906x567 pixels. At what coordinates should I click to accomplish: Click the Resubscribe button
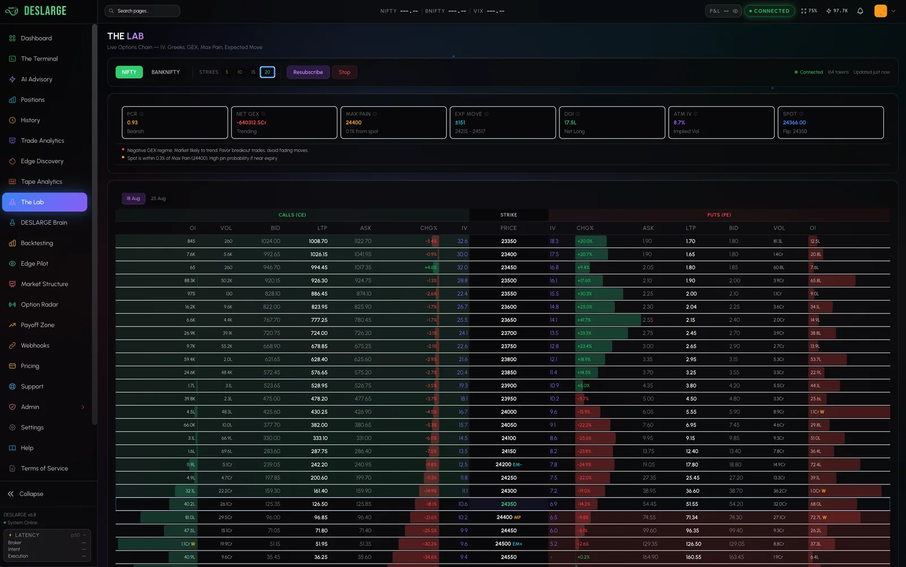[308, 72]
